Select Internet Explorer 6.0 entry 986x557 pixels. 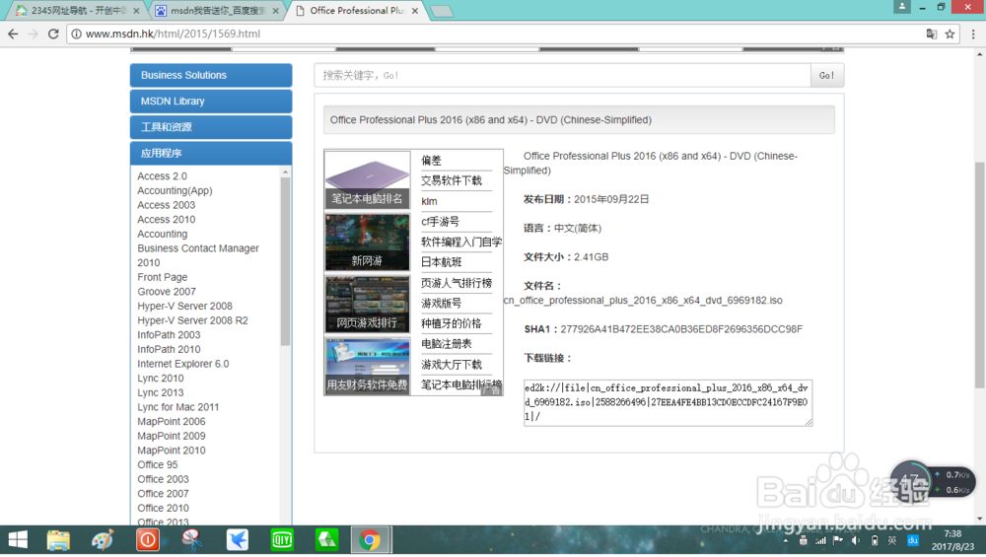[x=183, y=364]
